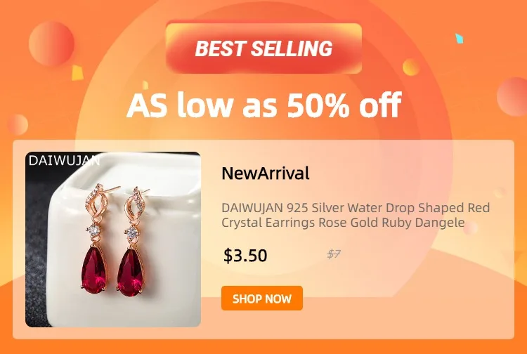Click the large orange bubble top-left
Image resolution: width=527 pixels, height=354 pixels.
(51, 44)
